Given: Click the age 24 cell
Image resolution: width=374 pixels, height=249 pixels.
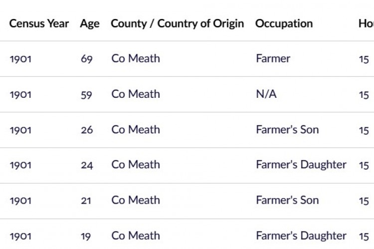Looking at the screenshot, I should pos(87,165).
